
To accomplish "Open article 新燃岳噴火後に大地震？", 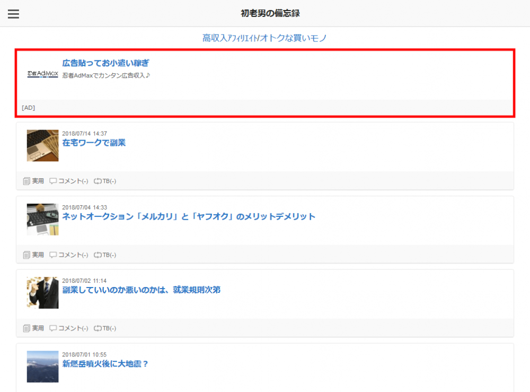I will [x=105, y=364].
